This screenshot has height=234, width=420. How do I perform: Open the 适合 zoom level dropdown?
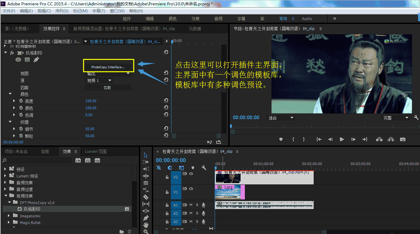point(280,117)
